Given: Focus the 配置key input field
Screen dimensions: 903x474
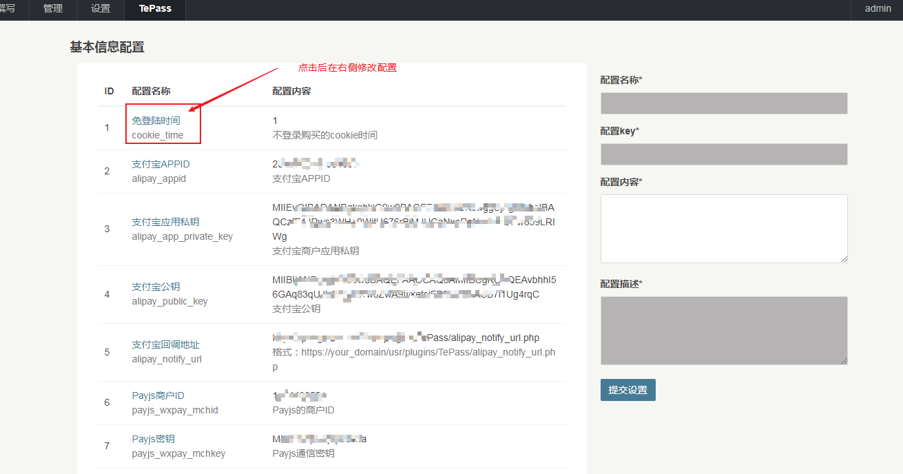Looking at the screenshot, I should pos(723,154).
